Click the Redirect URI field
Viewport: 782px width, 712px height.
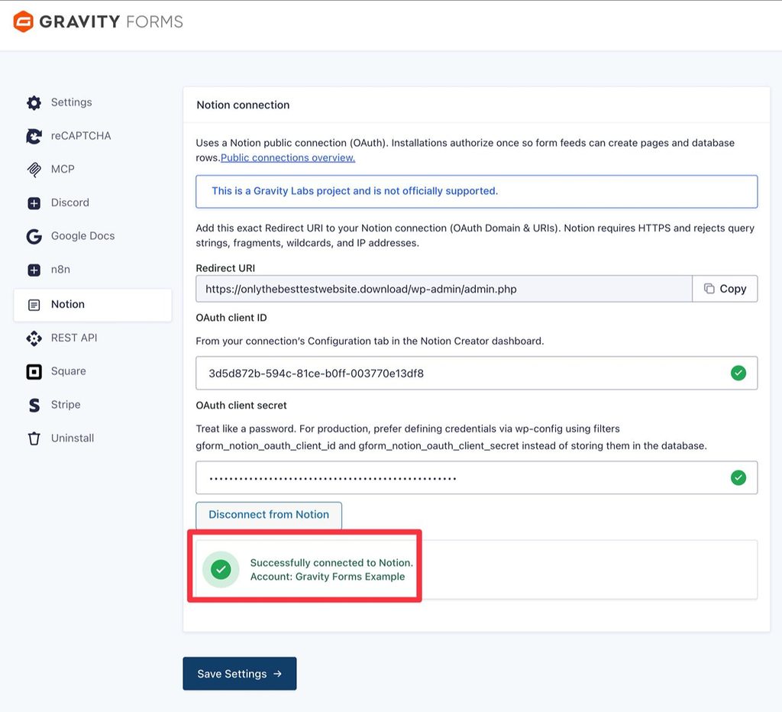pyautogui.click(x=444, y=289)
